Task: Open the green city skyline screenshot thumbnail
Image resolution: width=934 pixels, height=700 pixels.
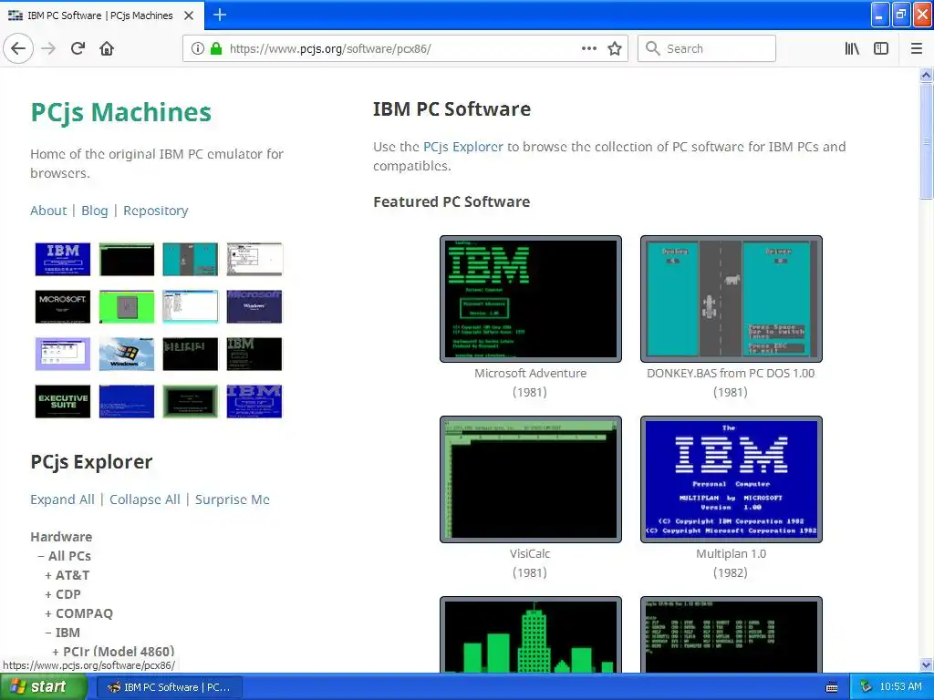Action: click(531, 634)
